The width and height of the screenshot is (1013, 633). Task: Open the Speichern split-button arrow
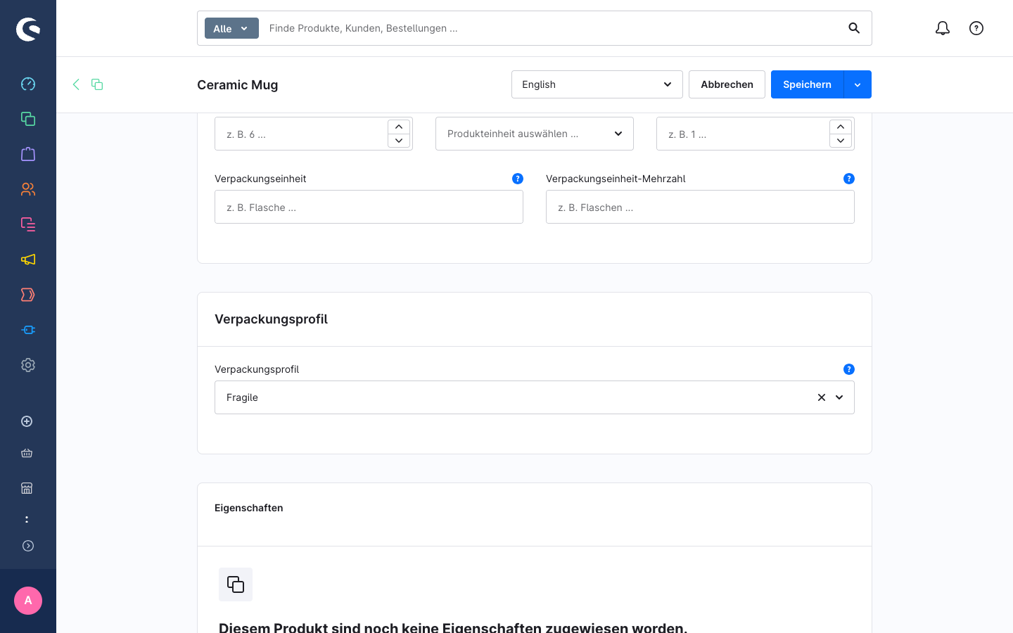coord(858,84)
